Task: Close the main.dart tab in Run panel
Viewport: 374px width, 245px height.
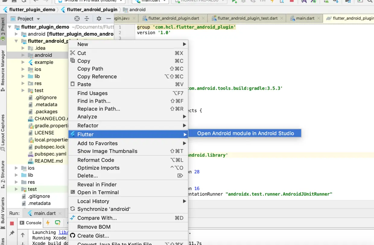Action: [60, 213]
